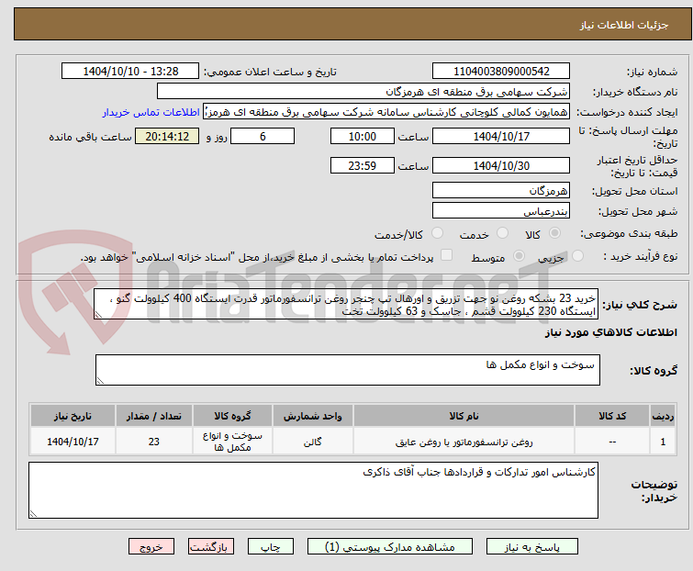Select the متوسط purchase type radio
The height and width of the screenshot is (571, 693).
[519, 256]
